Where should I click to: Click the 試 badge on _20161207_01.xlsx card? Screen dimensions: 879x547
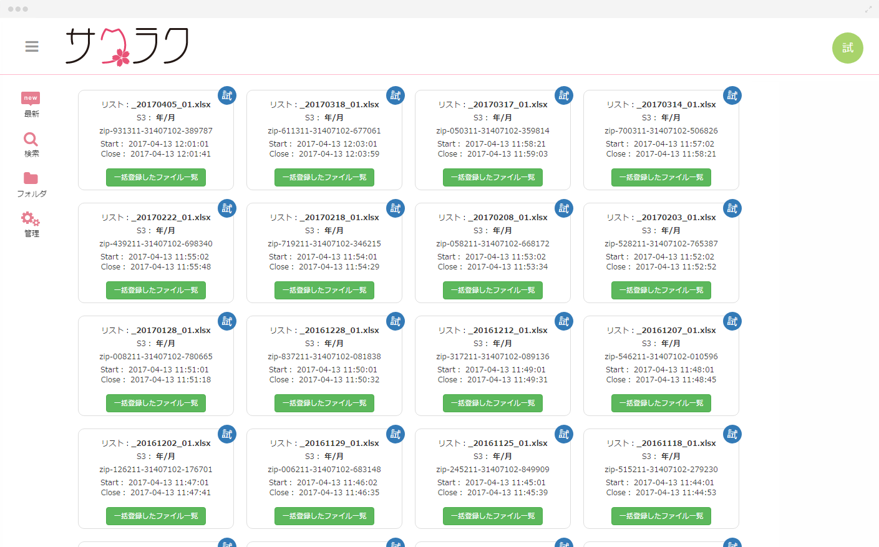coord(732,321)
